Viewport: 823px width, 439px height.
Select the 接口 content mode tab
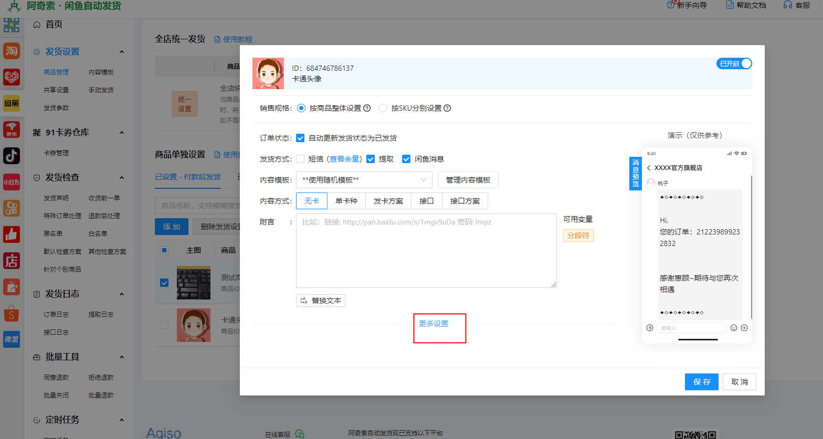[x=427, y=201]
